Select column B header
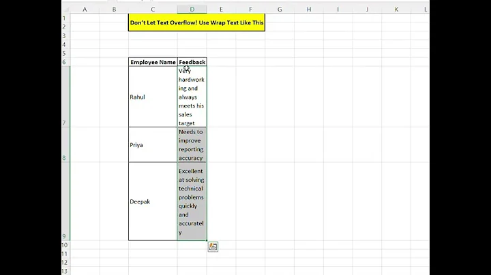The height and width of the screenshot is (275, 491). (114, 10)
